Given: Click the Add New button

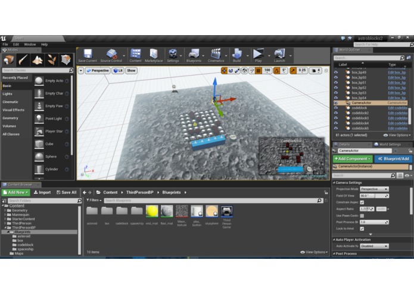Looking at the screenshot, I should [16, 192].
